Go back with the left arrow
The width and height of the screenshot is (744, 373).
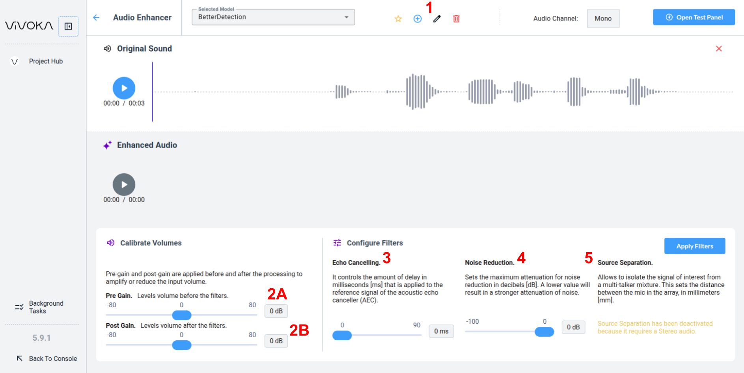[x=96, y=17]
